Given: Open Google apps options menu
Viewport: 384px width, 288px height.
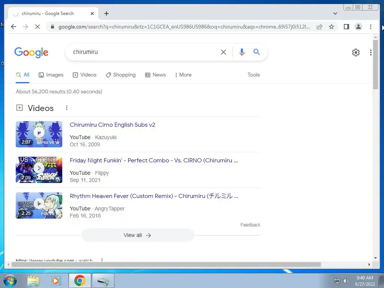Looking at the screenshot, I should (370, 52).
